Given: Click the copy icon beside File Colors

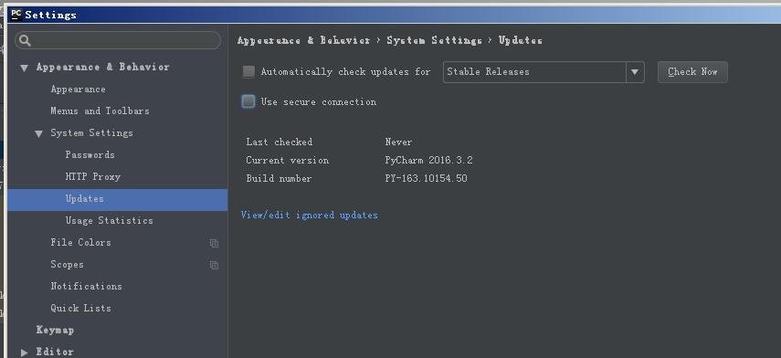Looking at the screenshot, I should pyautogui.click(x=214, y=243).
